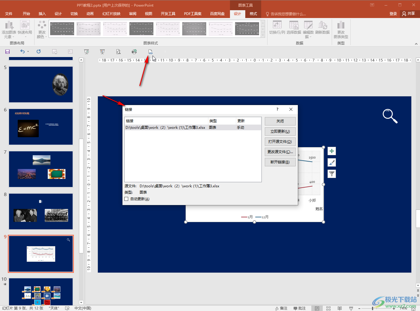Select slide 6 thumbnail with E=mc²
The height and width of the screenshot is (311, 420).
pyautogui.click(x=41, y=127)
